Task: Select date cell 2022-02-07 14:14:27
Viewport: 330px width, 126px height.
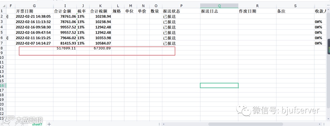Action: tap(34, 43)
